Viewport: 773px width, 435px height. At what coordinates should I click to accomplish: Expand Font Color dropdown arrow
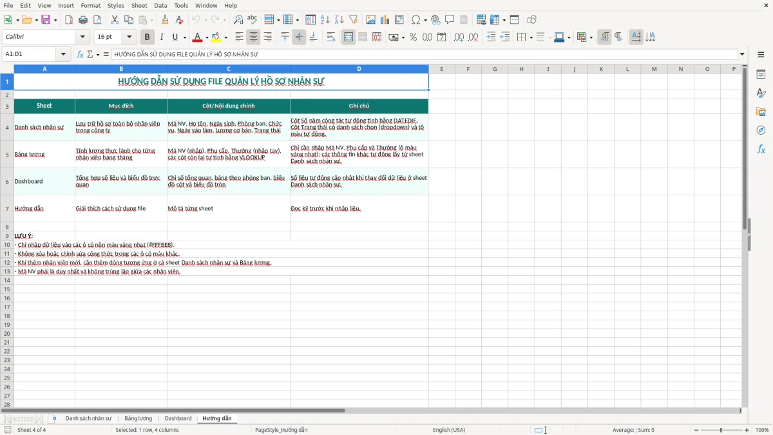click(x=207, y=37)
